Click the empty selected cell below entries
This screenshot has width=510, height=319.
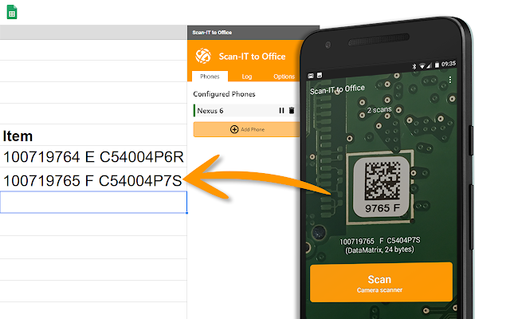click(93, 202)
